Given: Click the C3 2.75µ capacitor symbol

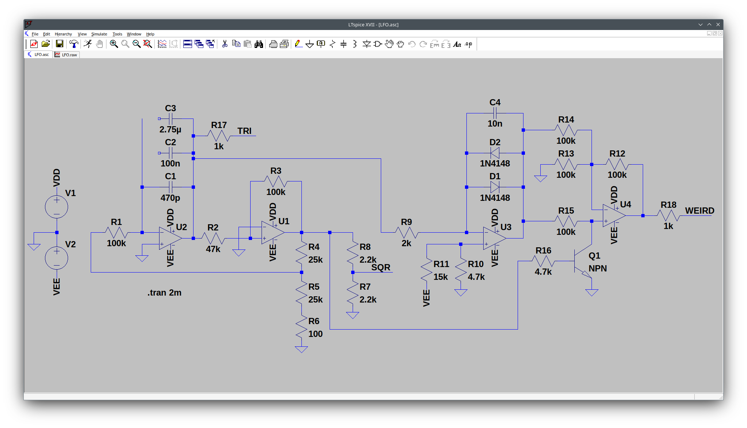Looking at the screenshot, I should (170, 119).
